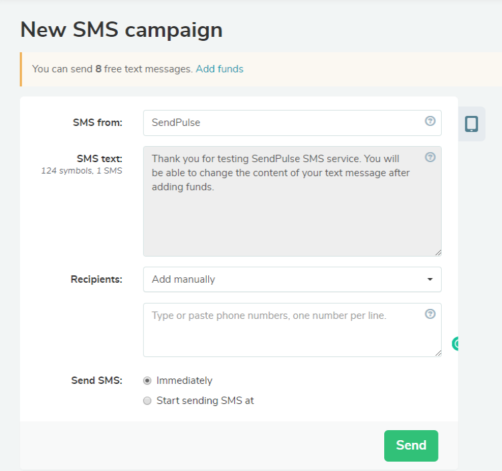Grab the SMS text area resize handle

coord(438,252)
